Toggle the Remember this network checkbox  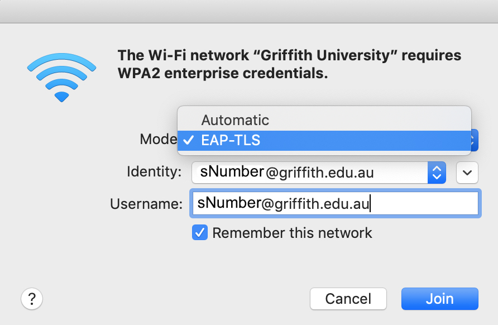pyautogui.click(x=200, y=233)
